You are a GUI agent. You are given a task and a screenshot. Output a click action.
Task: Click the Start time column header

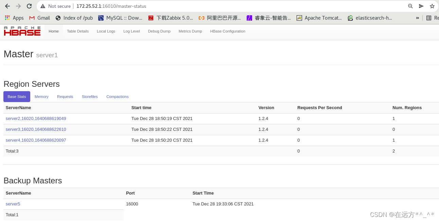(141, 108)
